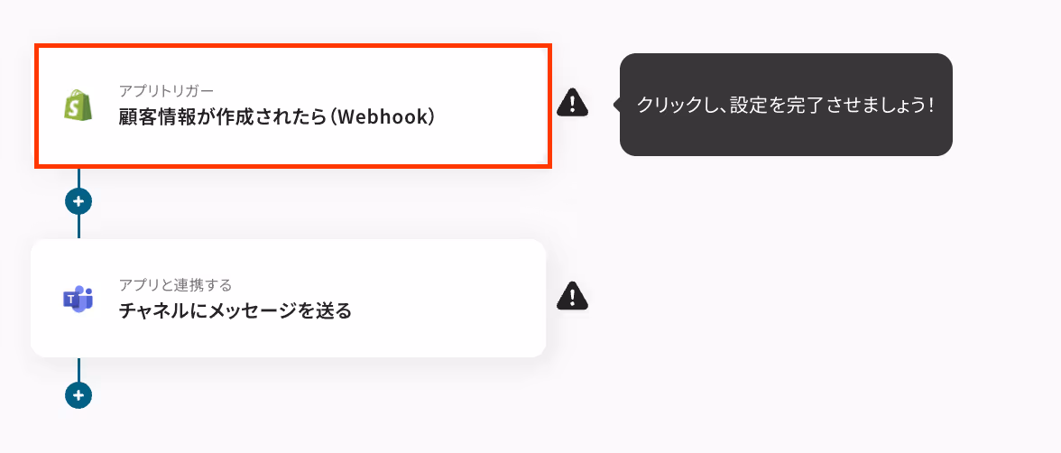1061x453 pixels.
Task: Click empty space right of Teams title
Action: [447, 310]
